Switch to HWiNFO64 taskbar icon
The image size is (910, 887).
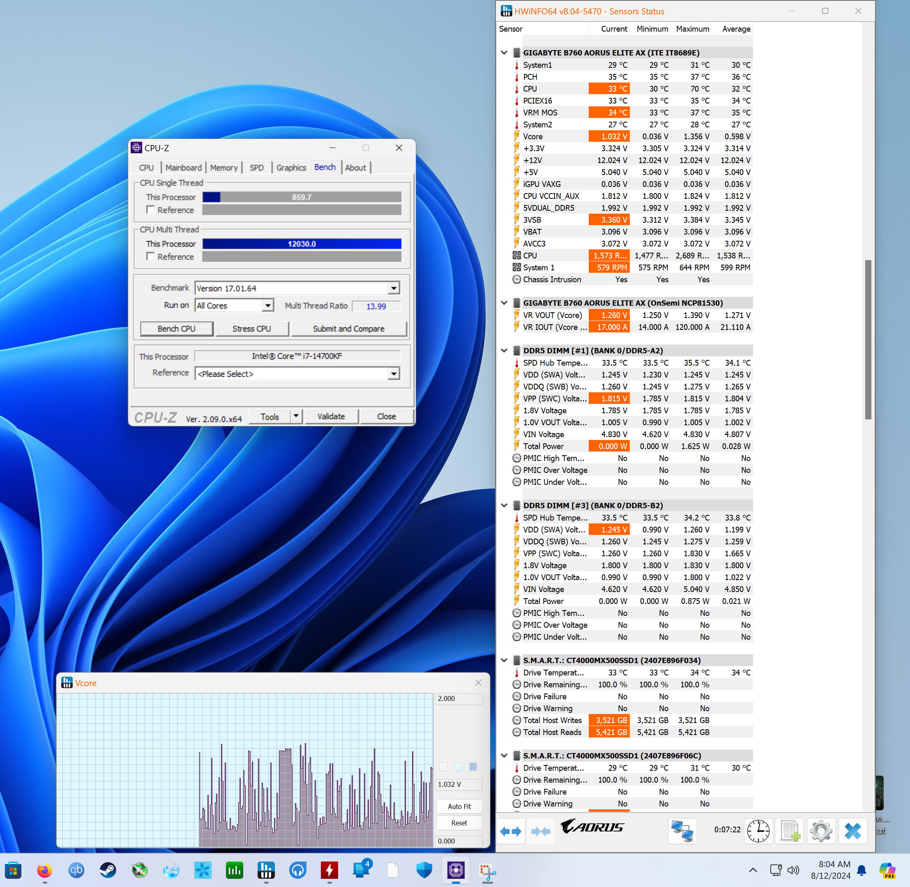tap(266, 870)
